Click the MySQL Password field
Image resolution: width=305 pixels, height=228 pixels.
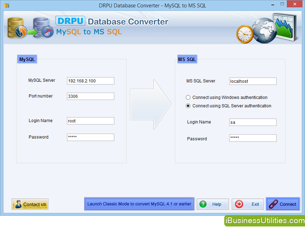tap(90, 137)
